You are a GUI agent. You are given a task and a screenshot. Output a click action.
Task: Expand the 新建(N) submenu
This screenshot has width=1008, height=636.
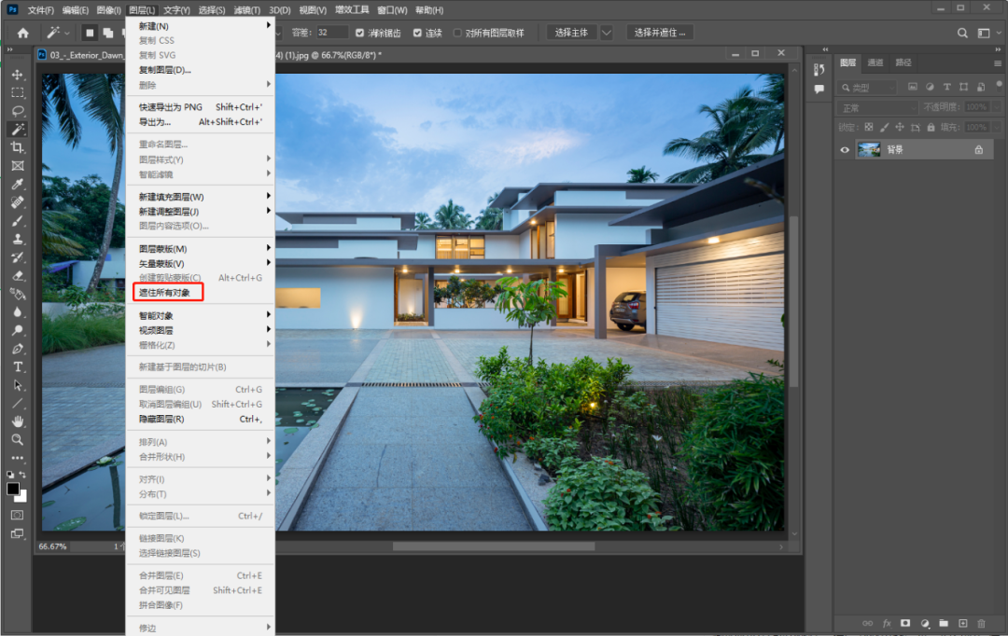tap(201, 26)
